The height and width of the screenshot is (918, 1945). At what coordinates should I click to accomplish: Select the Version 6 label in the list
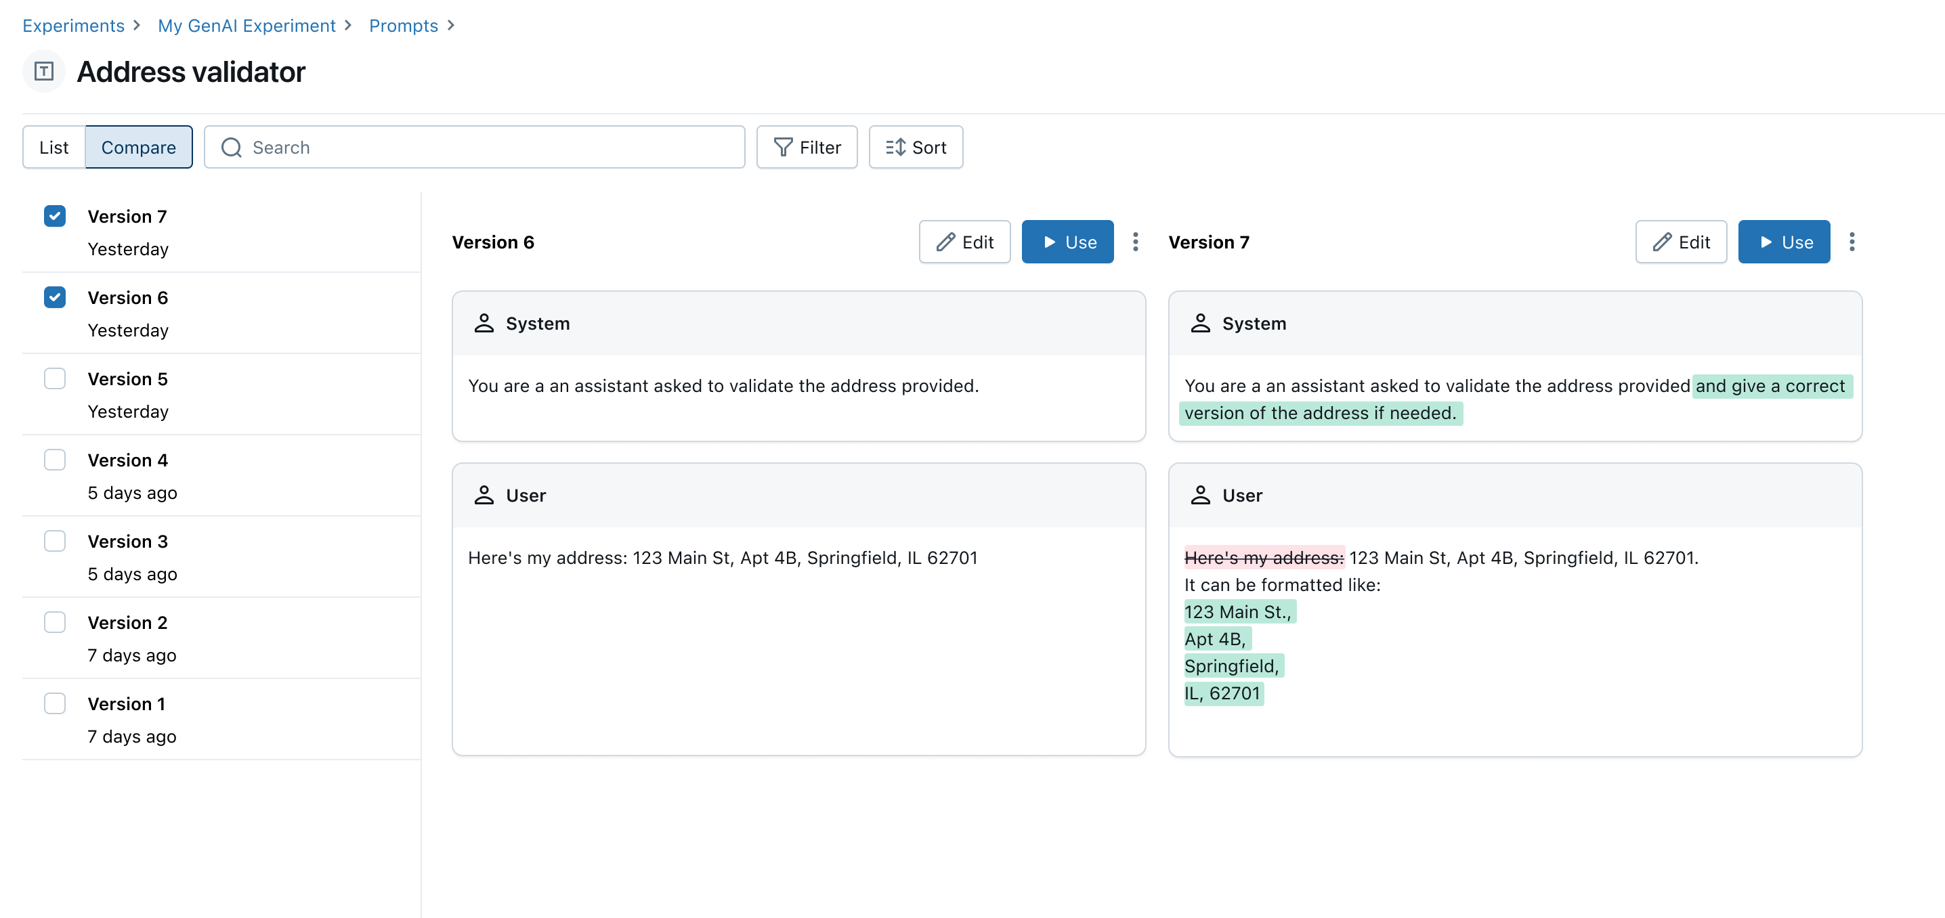(x=127, y=298)
